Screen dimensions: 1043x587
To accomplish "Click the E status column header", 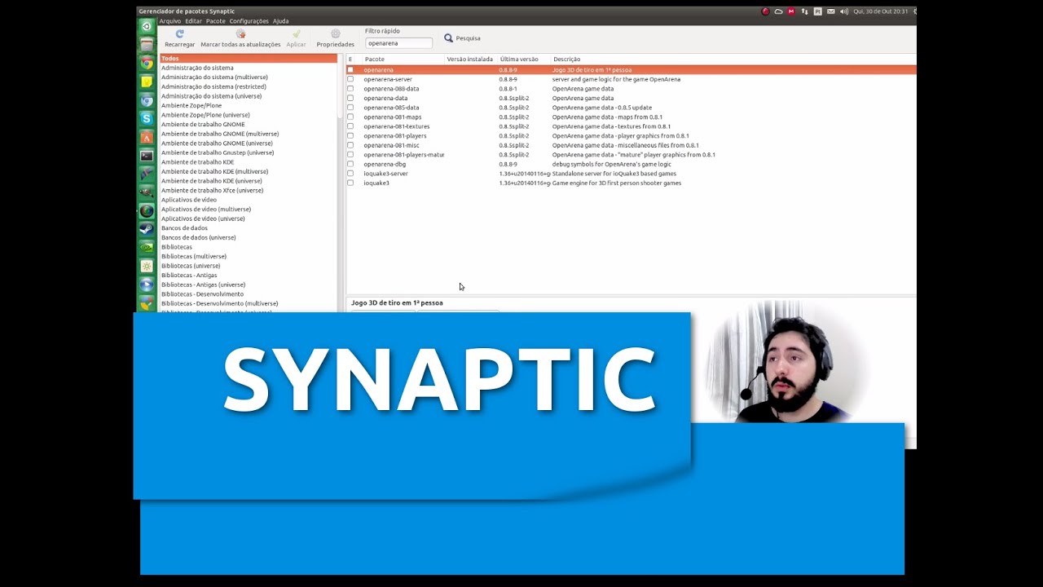I will (x=350, y=60).
